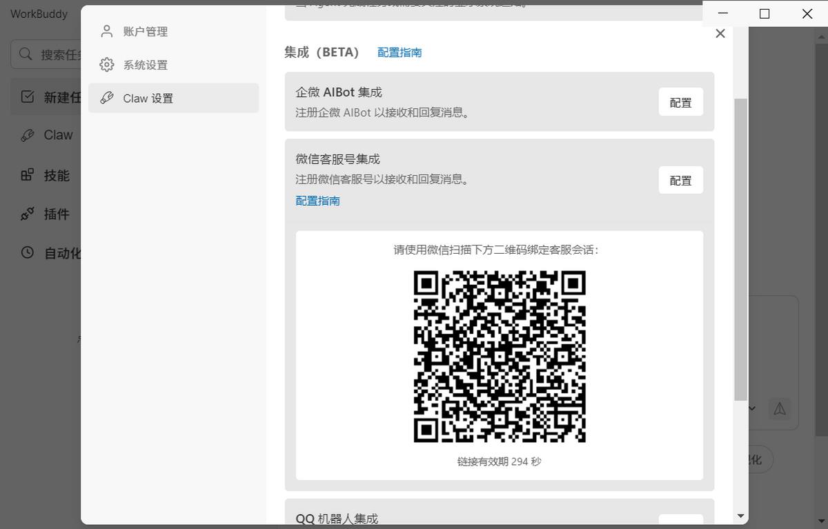Open 配置指南 link under 微信客服号集成
The width and height of the screenshot is (828, 529).
[x=317, y=201]
